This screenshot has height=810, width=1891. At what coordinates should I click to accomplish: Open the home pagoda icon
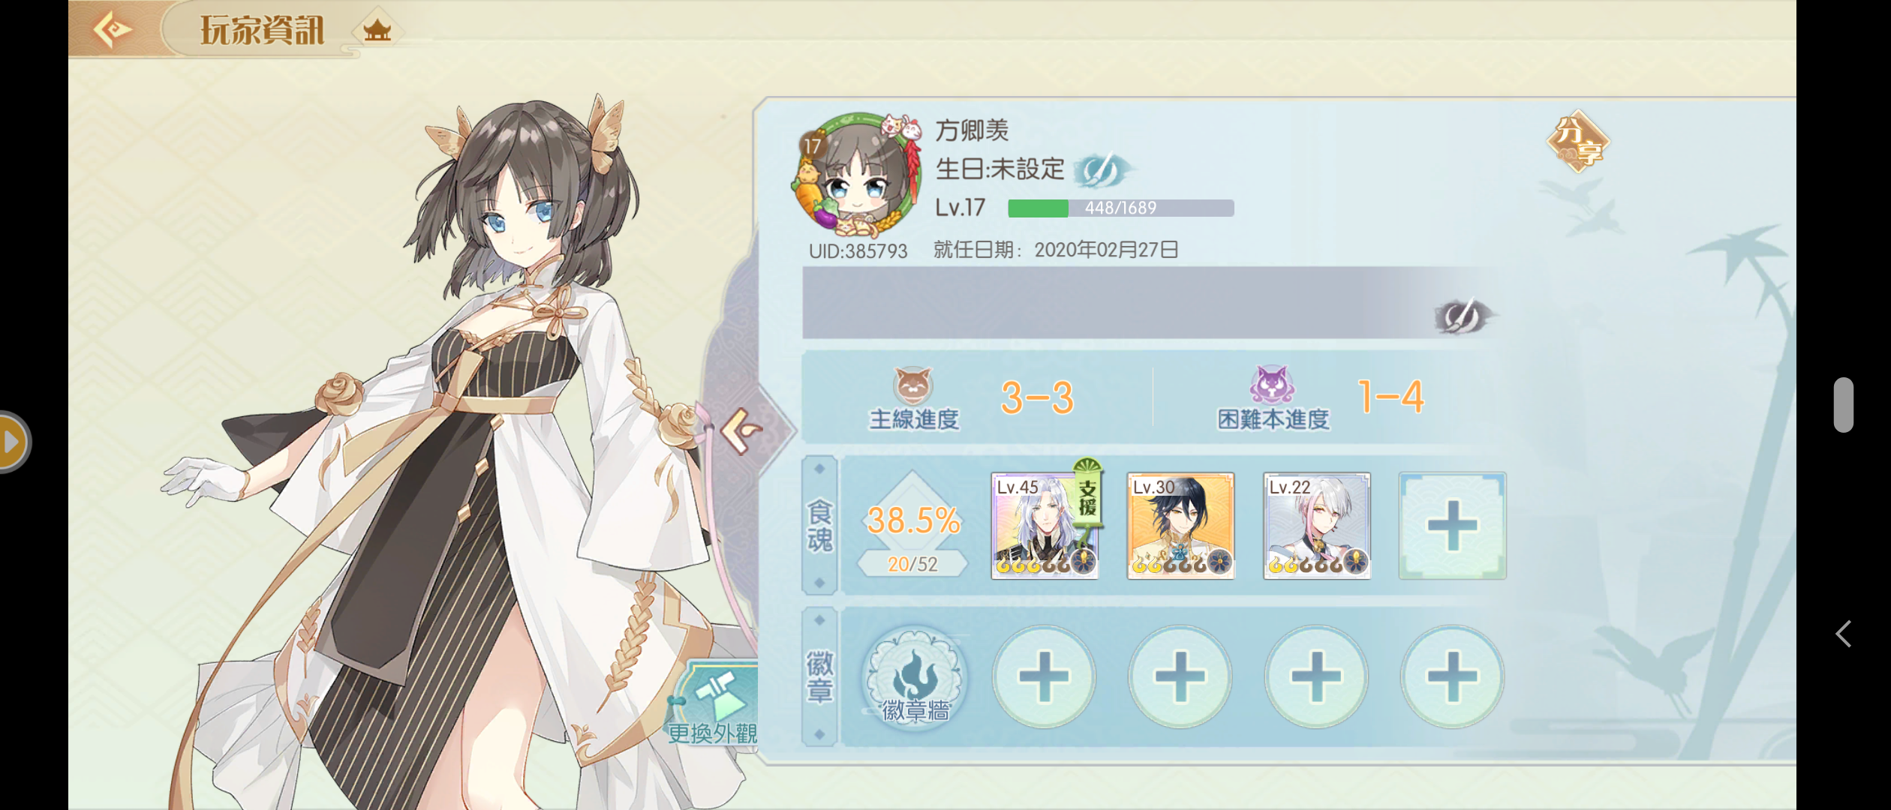point(377,31)
